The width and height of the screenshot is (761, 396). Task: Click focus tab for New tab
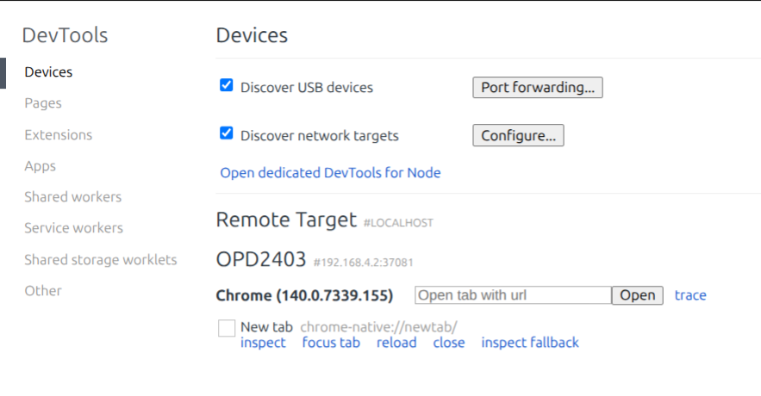pos(331,343)
